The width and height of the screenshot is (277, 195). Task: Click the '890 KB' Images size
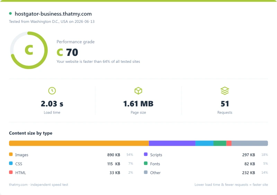point(114,155)
